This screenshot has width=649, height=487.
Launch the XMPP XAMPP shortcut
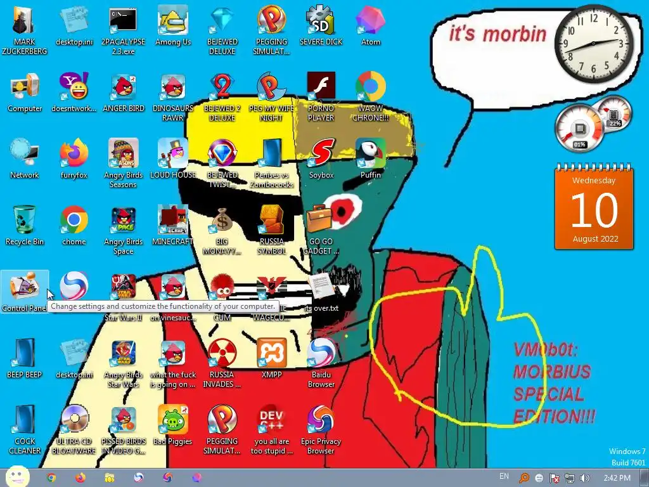click(271, 359)
